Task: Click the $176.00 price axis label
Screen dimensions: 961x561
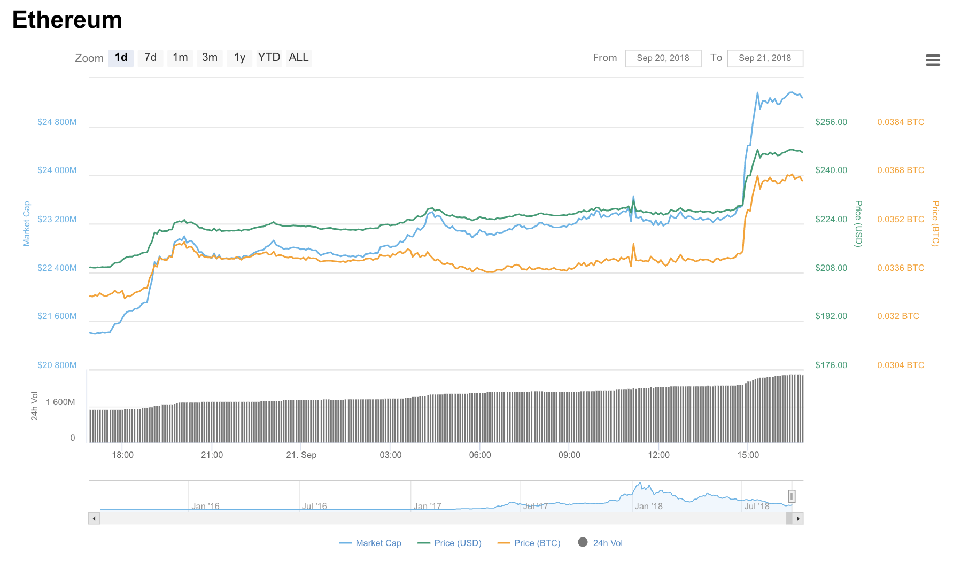Action: (831, 365)
